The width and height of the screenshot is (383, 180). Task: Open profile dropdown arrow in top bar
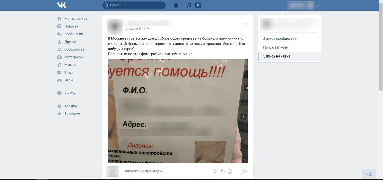pyautogui.click(x=318, y=5)
